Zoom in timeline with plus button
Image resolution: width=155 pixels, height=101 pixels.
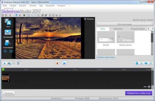[x=149, y=87]
